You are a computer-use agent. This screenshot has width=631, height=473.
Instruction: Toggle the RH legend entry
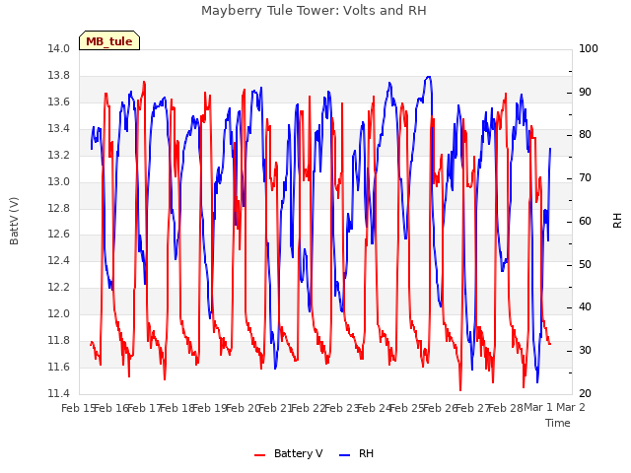click(357, 453)
